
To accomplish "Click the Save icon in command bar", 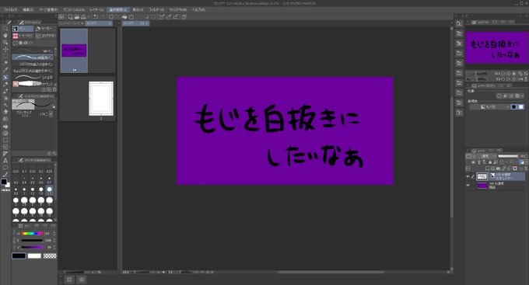I will click(83, 16).
